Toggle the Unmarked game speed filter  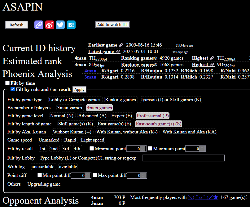49,140
